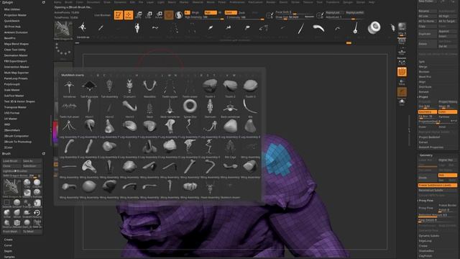460x259 pixels.
Task: Click the Vertebrae brush in top brush strip
Action: pos(83,29)
